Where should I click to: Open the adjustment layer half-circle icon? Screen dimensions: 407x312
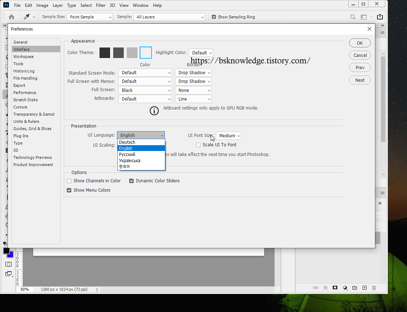[345, 288]
